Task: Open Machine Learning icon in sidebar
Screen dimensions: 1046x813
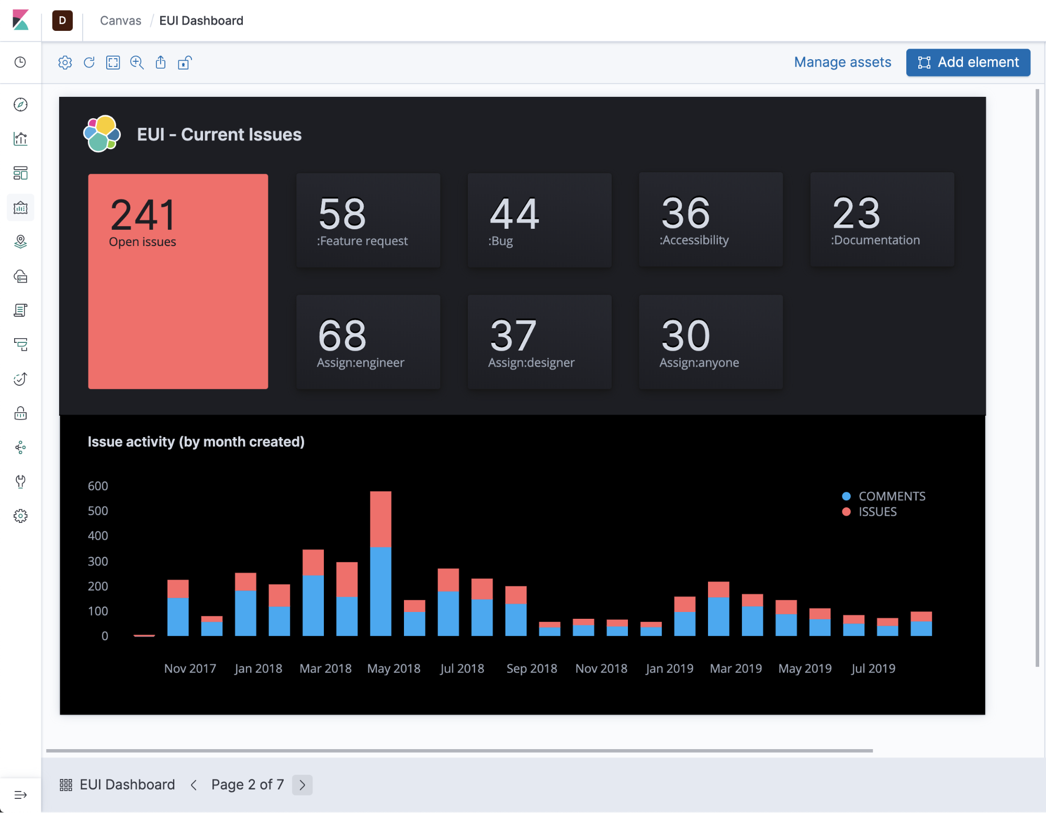Action: pos(20,276)
